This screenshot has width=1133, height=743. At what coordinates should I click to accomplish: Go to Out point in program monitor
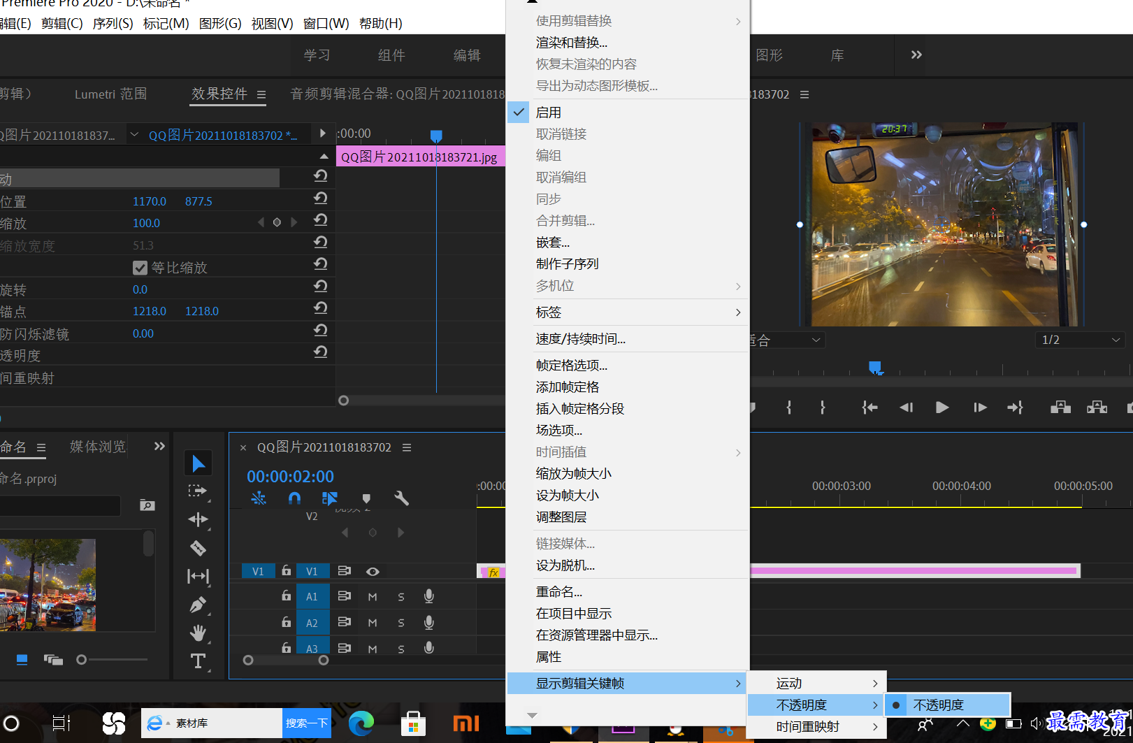click(1015, 407)
